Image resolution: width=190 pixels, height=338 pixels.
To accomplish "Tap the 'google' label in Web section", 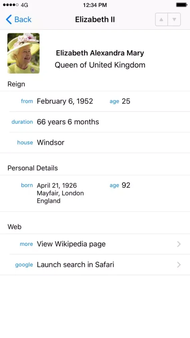I will pyautogui.click(x=24, y=265).
